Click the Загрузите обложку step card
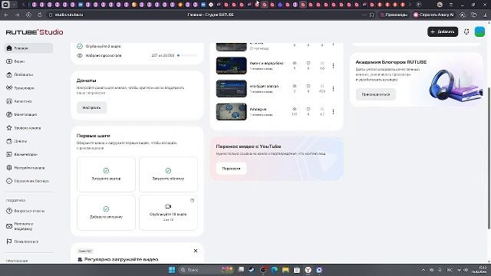Screen dimensions: 491x276 (168, 174)
